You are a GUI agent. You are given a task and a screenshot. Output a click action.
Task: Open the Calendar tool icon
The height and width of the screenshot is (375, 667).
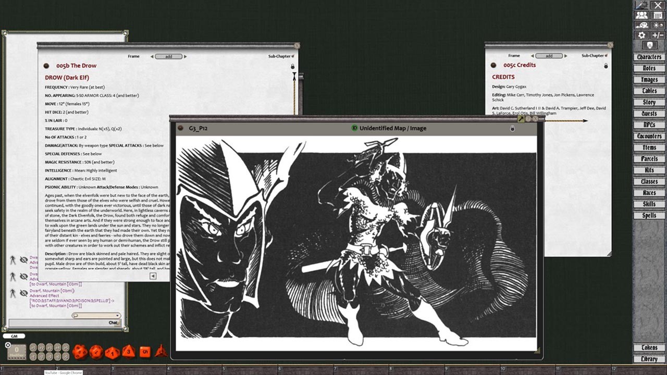click(x=658, y=15)
